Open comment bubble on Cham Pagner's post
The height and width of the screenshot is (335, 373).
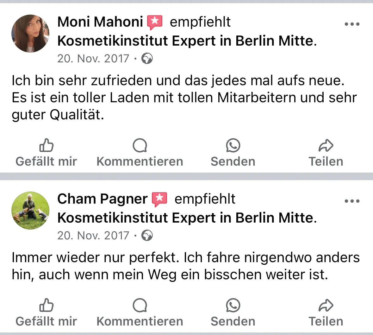(140, 305)
